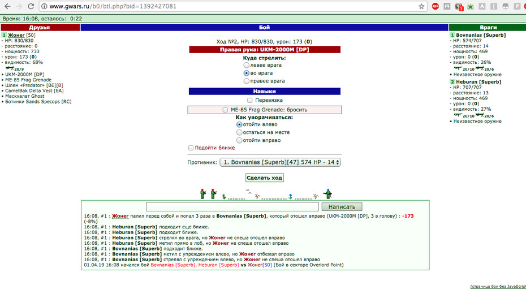Go forward in browser history

click(19, 6)
